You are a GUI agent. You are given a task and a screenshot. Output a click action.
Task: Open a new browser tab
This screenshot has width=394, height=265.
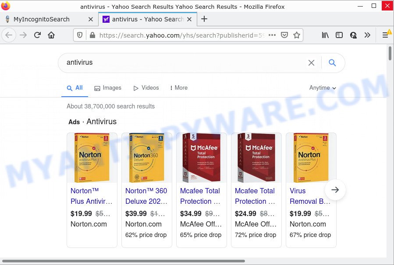coord(204,19)
